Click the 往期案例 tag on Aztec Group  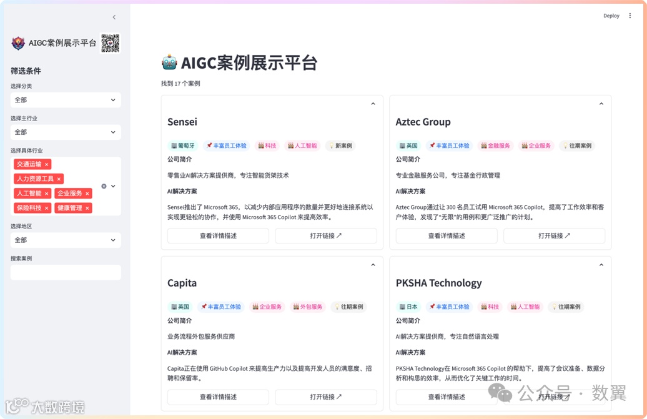[x=577, y=145]
